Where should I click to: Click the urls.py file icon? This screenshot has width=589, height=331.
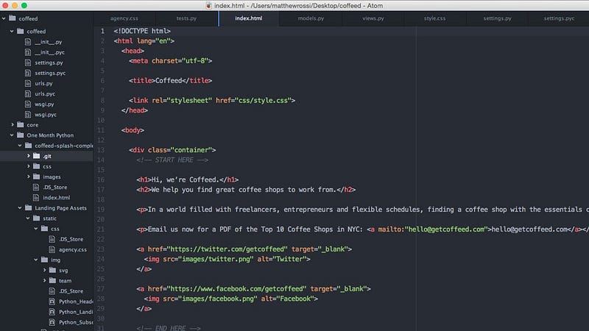point(28,83)
